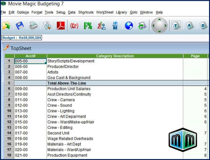Switch to Topsheet level T button
This screenshot has height=160, width=210.
tap(176, 25)
